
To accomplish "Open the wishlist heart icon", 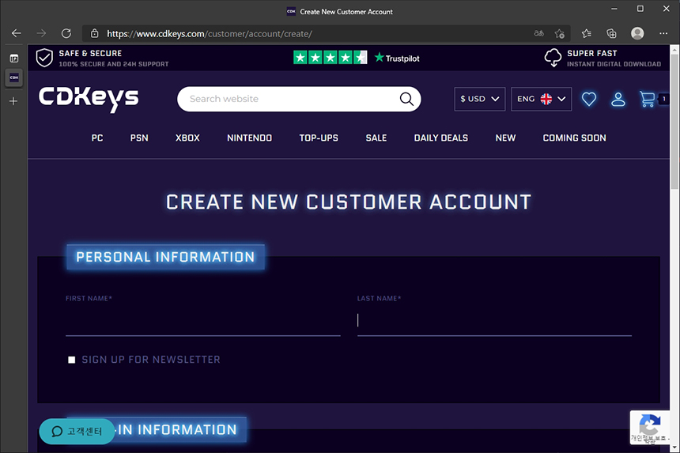I will pos(589,99).
